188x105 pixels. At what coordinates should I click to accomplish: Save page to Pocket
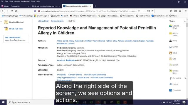click(149, 11)
